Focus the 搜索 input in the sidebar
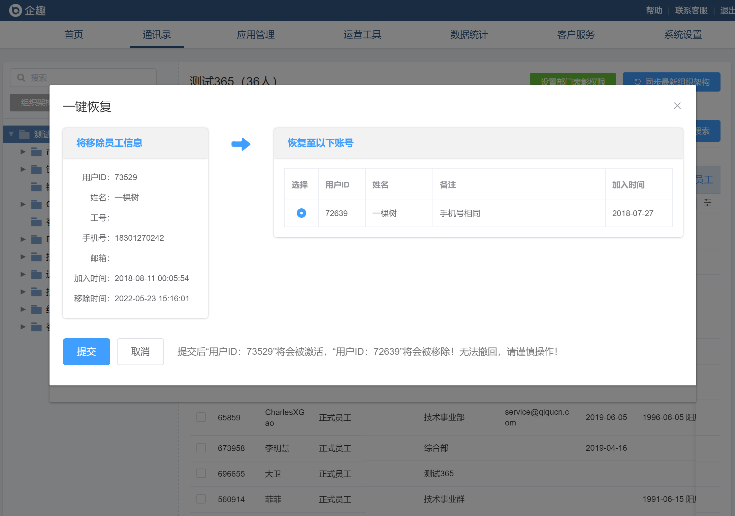Screen dimensions: 735x516 pos(83,77)
